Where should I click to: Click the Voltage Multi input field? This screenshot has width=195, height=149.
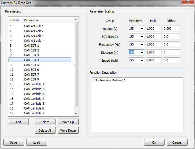tap(153, 29)
